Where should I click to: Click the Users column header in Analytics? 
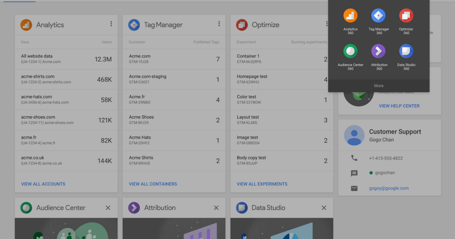(x=107, y=42)
